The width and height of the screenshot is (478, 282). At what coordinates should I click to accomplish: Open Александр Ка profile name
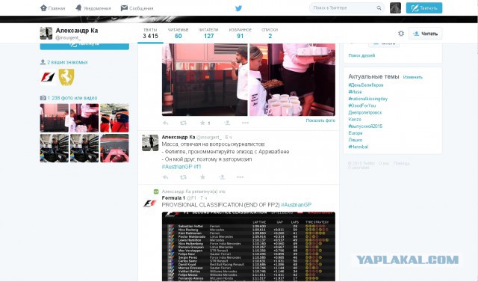point(77,31)
